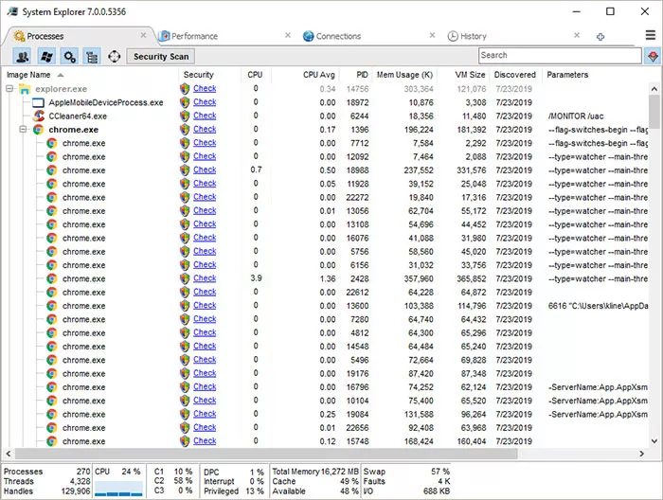Close the History tab
The width and height of the screenshot is (663, 500).
[x=577, y=35]
